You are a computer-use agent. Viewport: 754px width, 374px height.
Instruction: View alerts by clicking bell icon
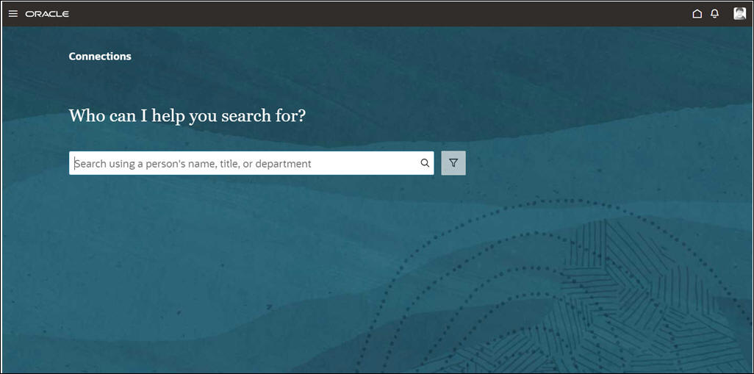coord(714,14)
